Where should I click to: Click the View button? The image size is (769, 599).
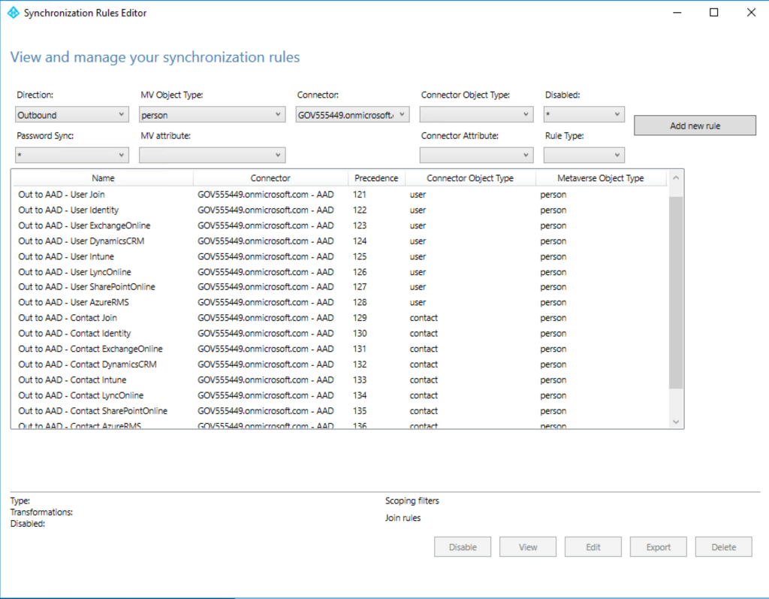coord(527,546)
